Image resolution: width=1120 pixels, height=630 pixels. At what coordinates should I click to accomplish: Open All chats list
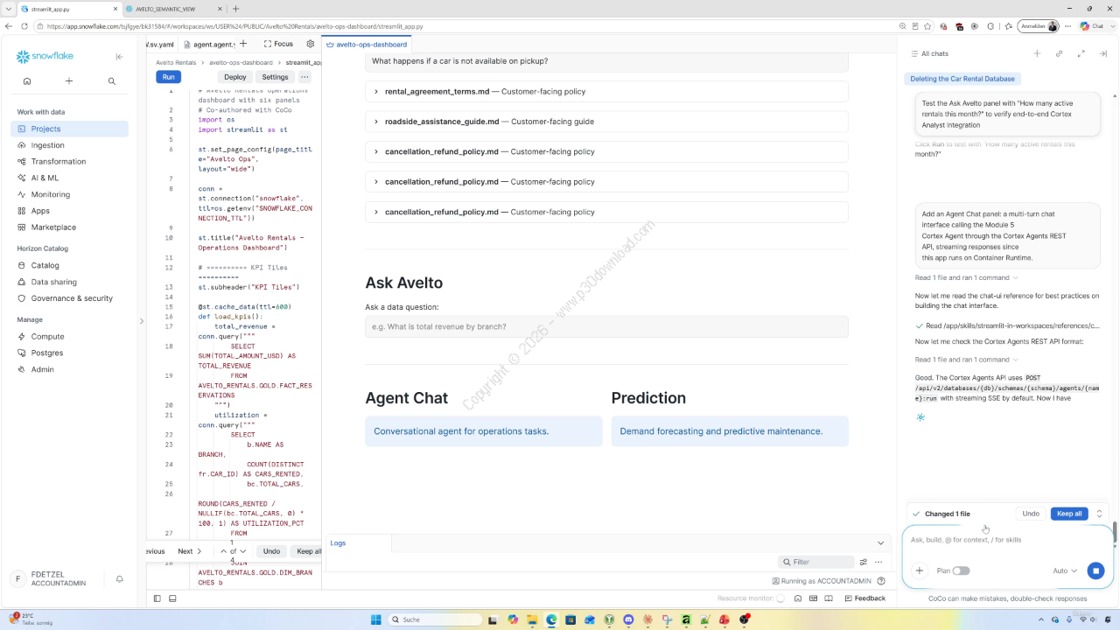tap(929, 53)
